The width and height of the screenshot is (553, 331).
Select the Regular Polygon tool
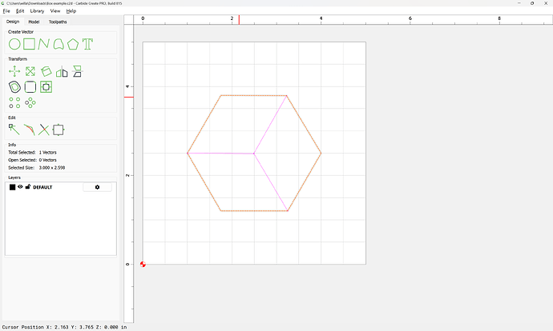(73, 44)
